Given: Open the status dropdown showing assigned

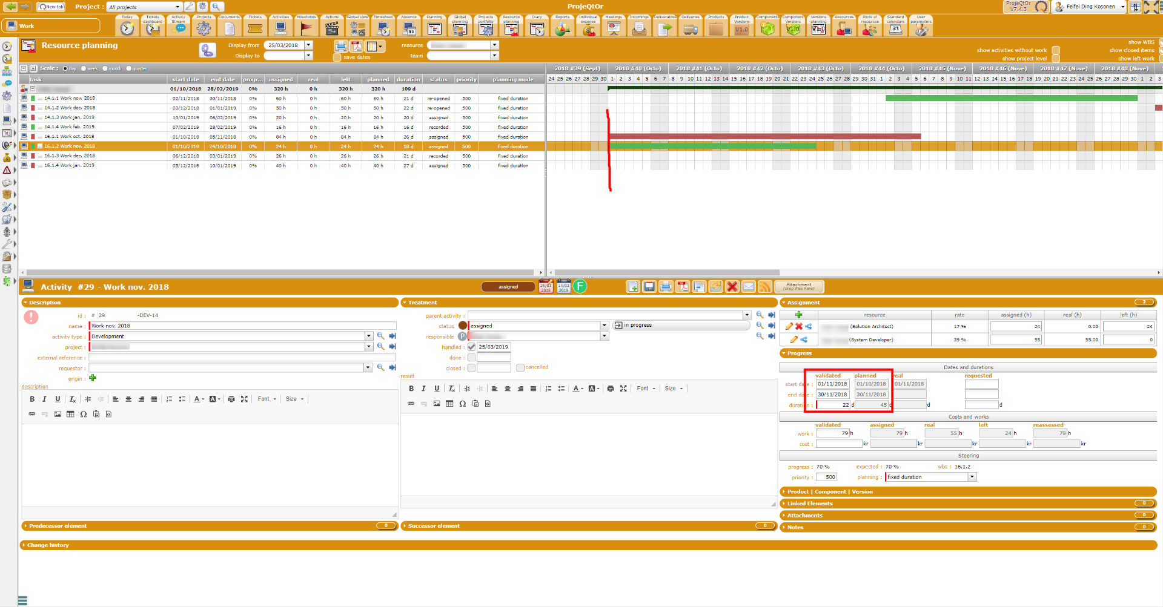Looking at the screenshot, I should (604, 326).
